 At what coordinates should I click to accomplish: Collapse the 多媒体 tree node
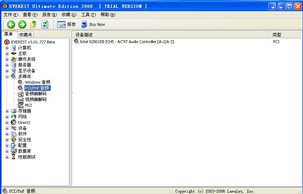pyautogui.click(x=7, y=77)
